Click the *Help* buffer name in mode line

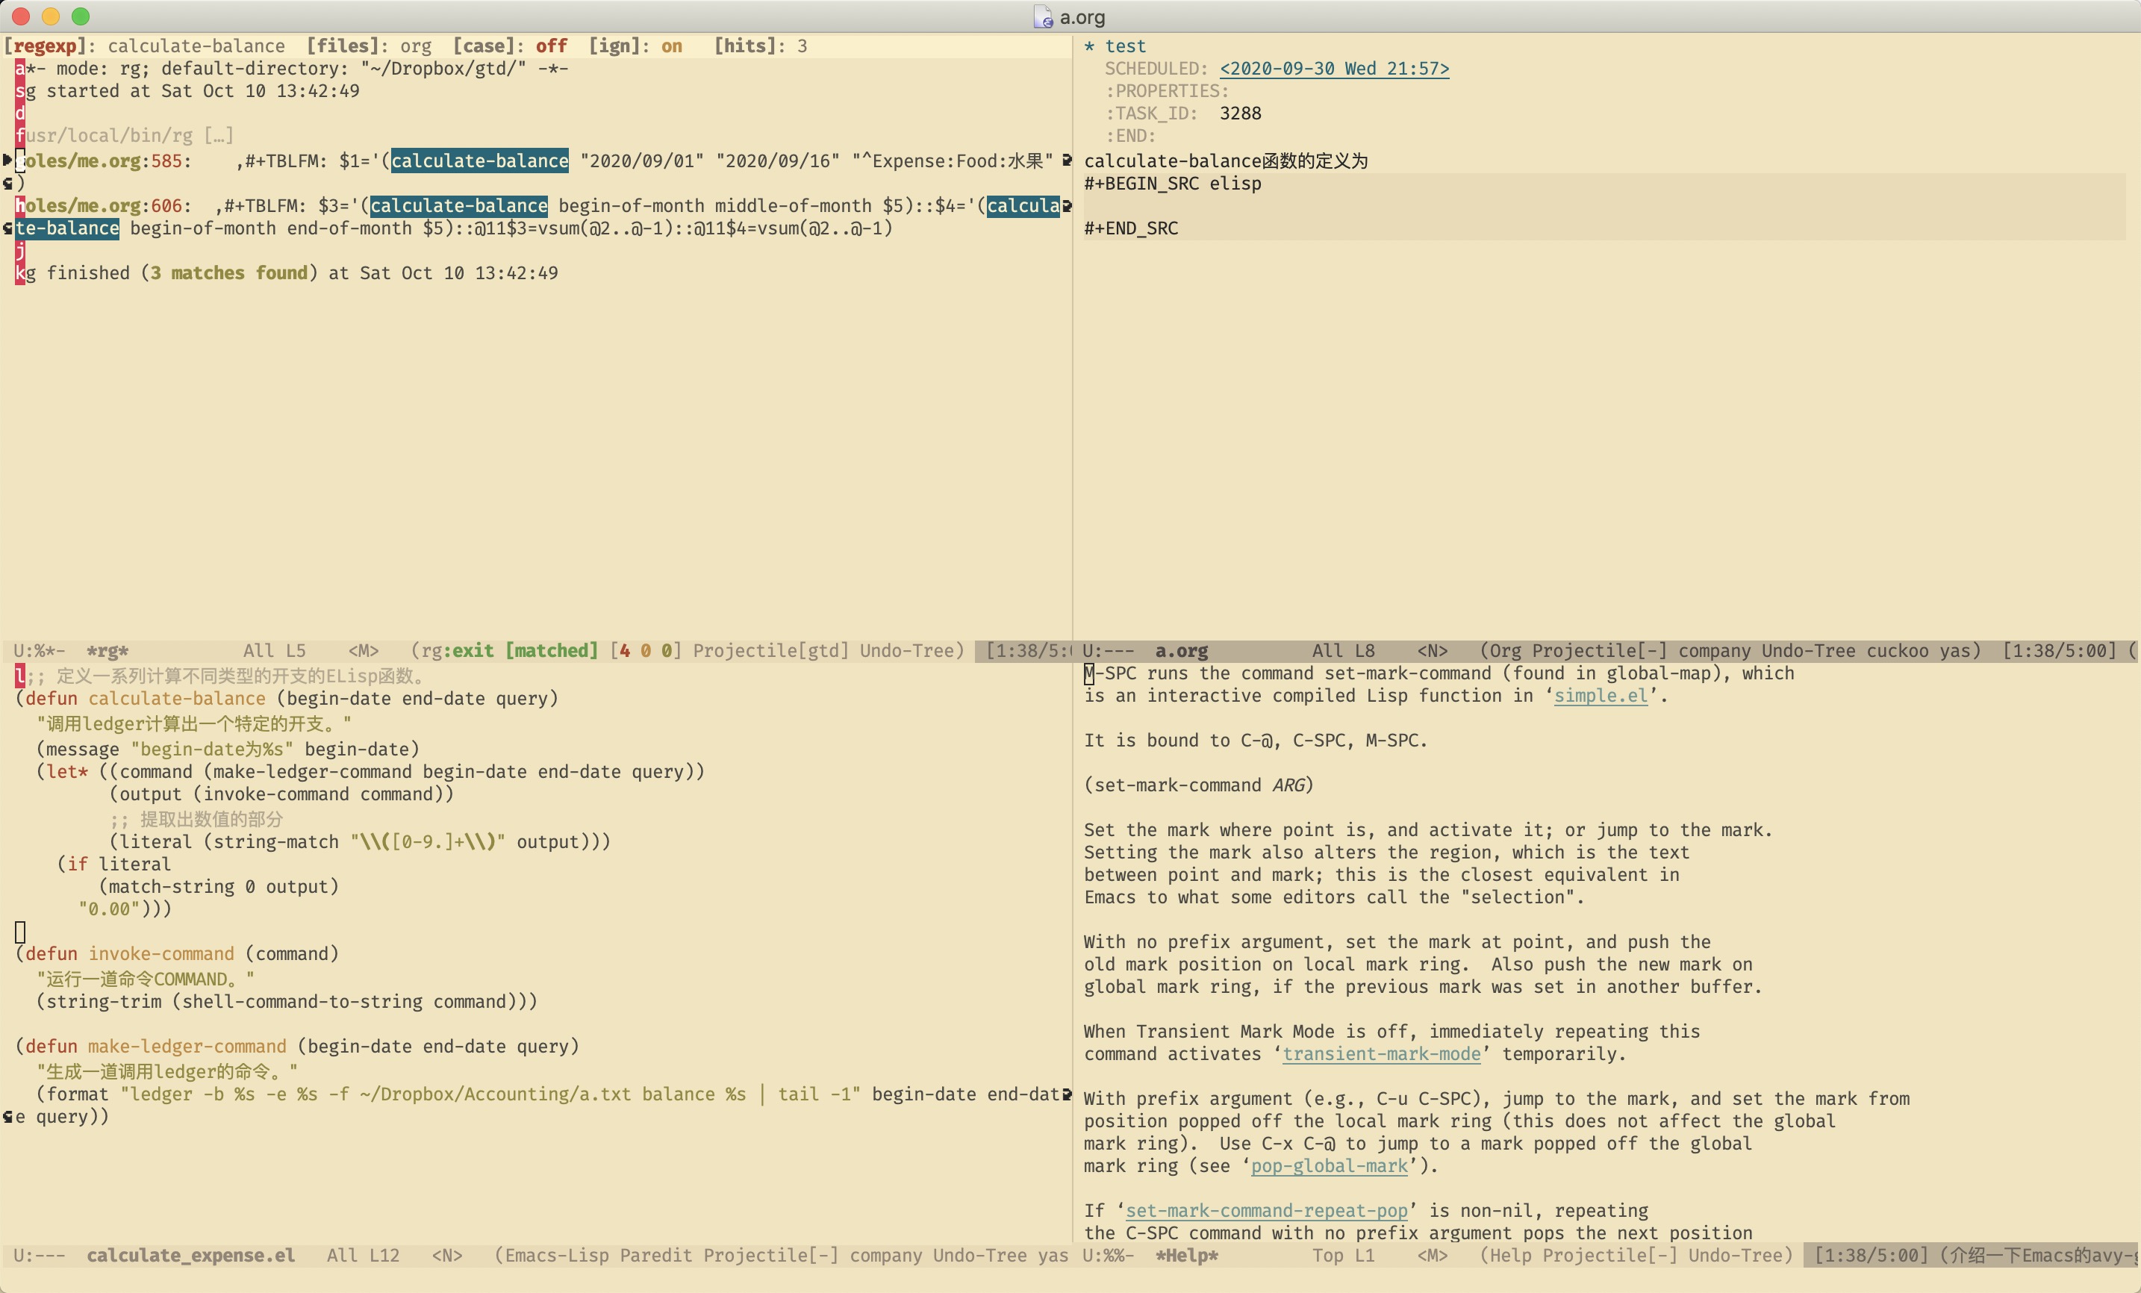pos(1186,1256)
